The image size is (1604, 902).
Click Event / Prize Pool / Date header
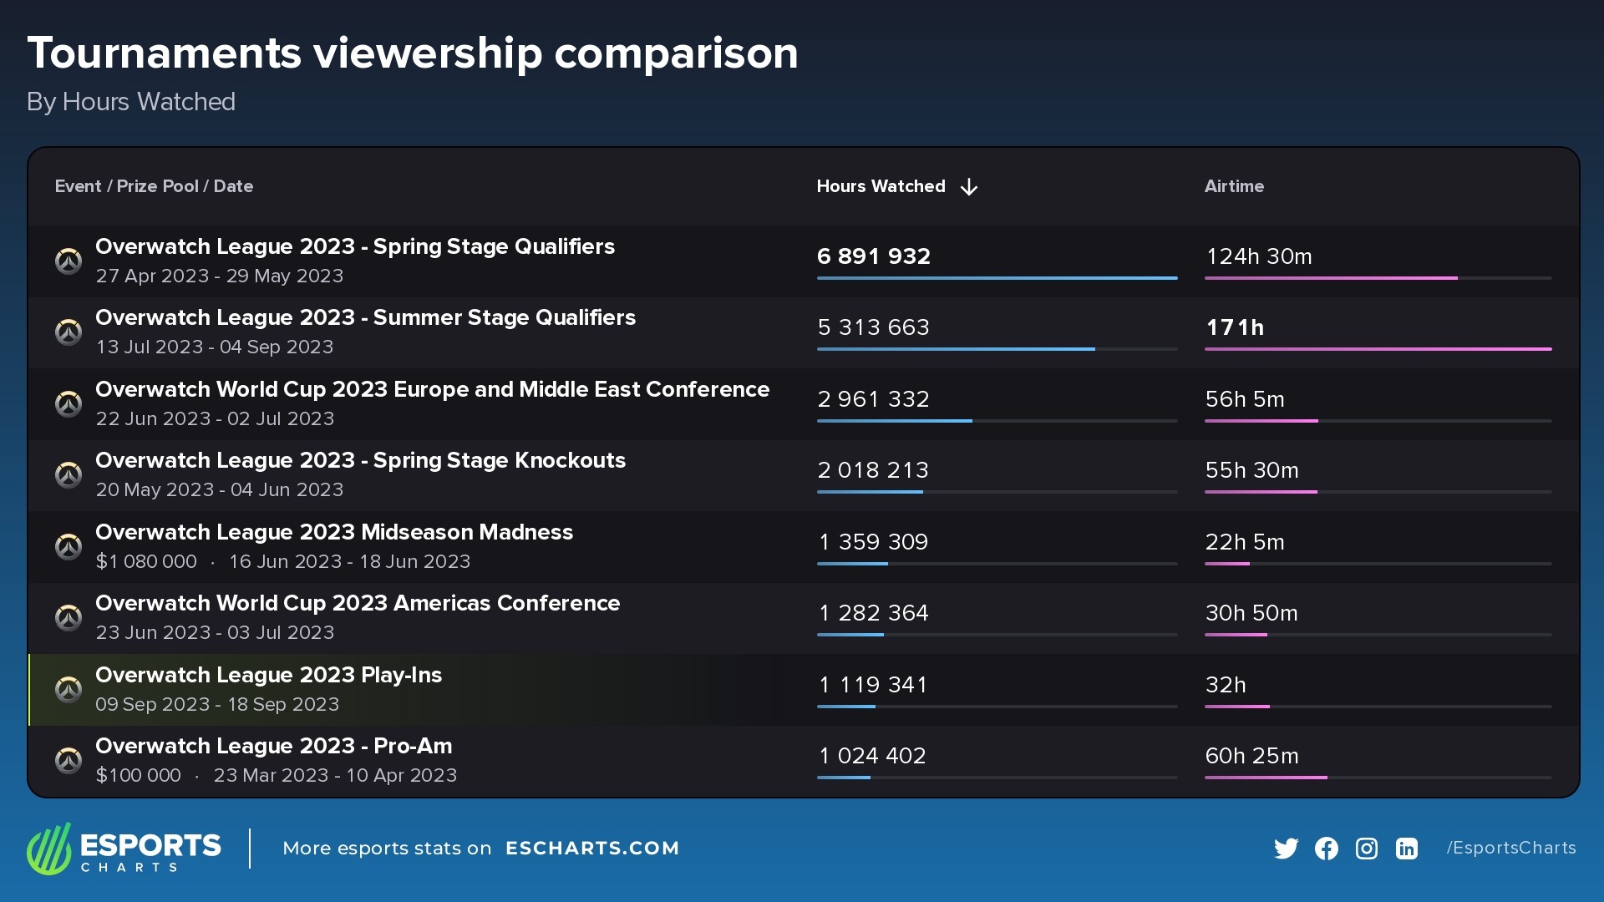pos(154,186)
